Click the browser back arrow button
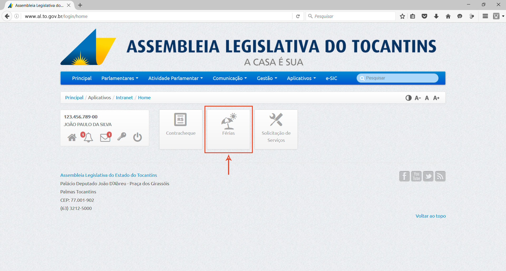The width and height of the screenshot is (506, 271). click(x=7, y=16)
